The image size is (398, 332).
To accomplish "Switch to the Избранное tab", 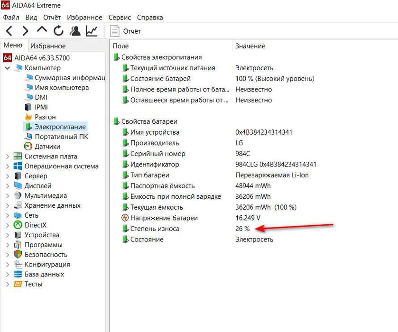I will tap(47, 46).
